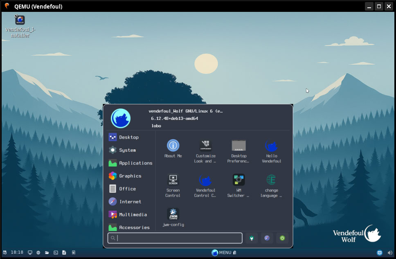This screenshot has width=396, height=259.
Task: Open WM Switcher
Action: [239, 185]
